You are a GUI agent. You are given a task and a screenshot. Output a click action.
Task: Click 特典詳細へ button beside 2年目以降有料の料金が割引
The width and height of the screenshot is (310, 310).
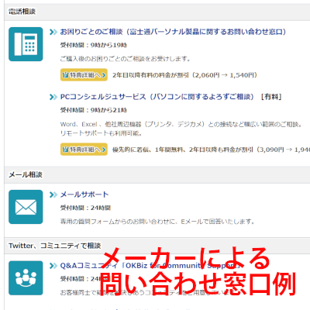tap(84, 75)
